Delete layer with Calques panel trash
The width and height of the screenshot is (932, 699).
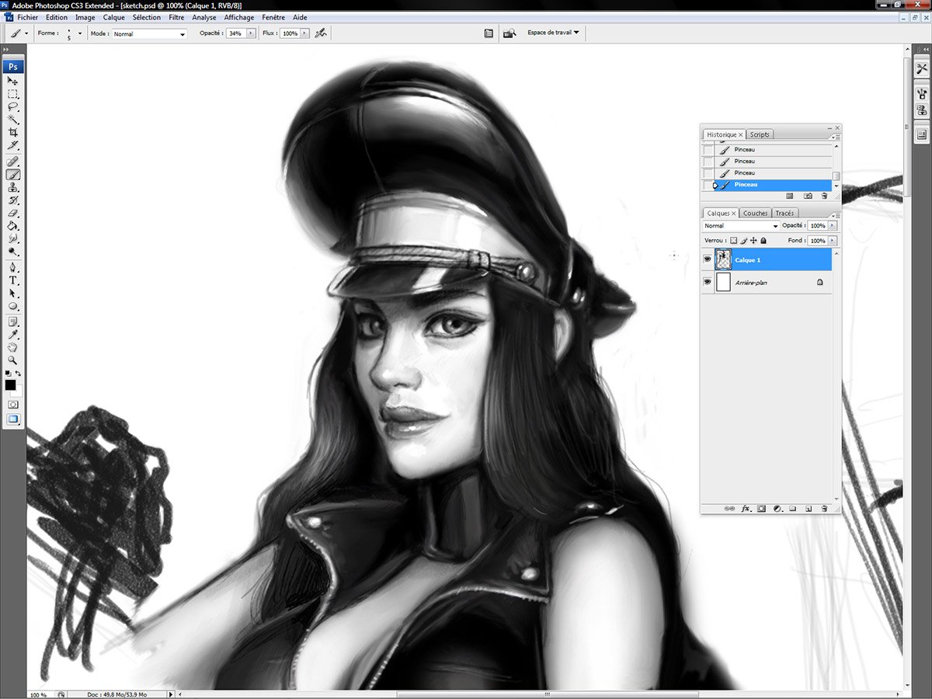point(824,509)
